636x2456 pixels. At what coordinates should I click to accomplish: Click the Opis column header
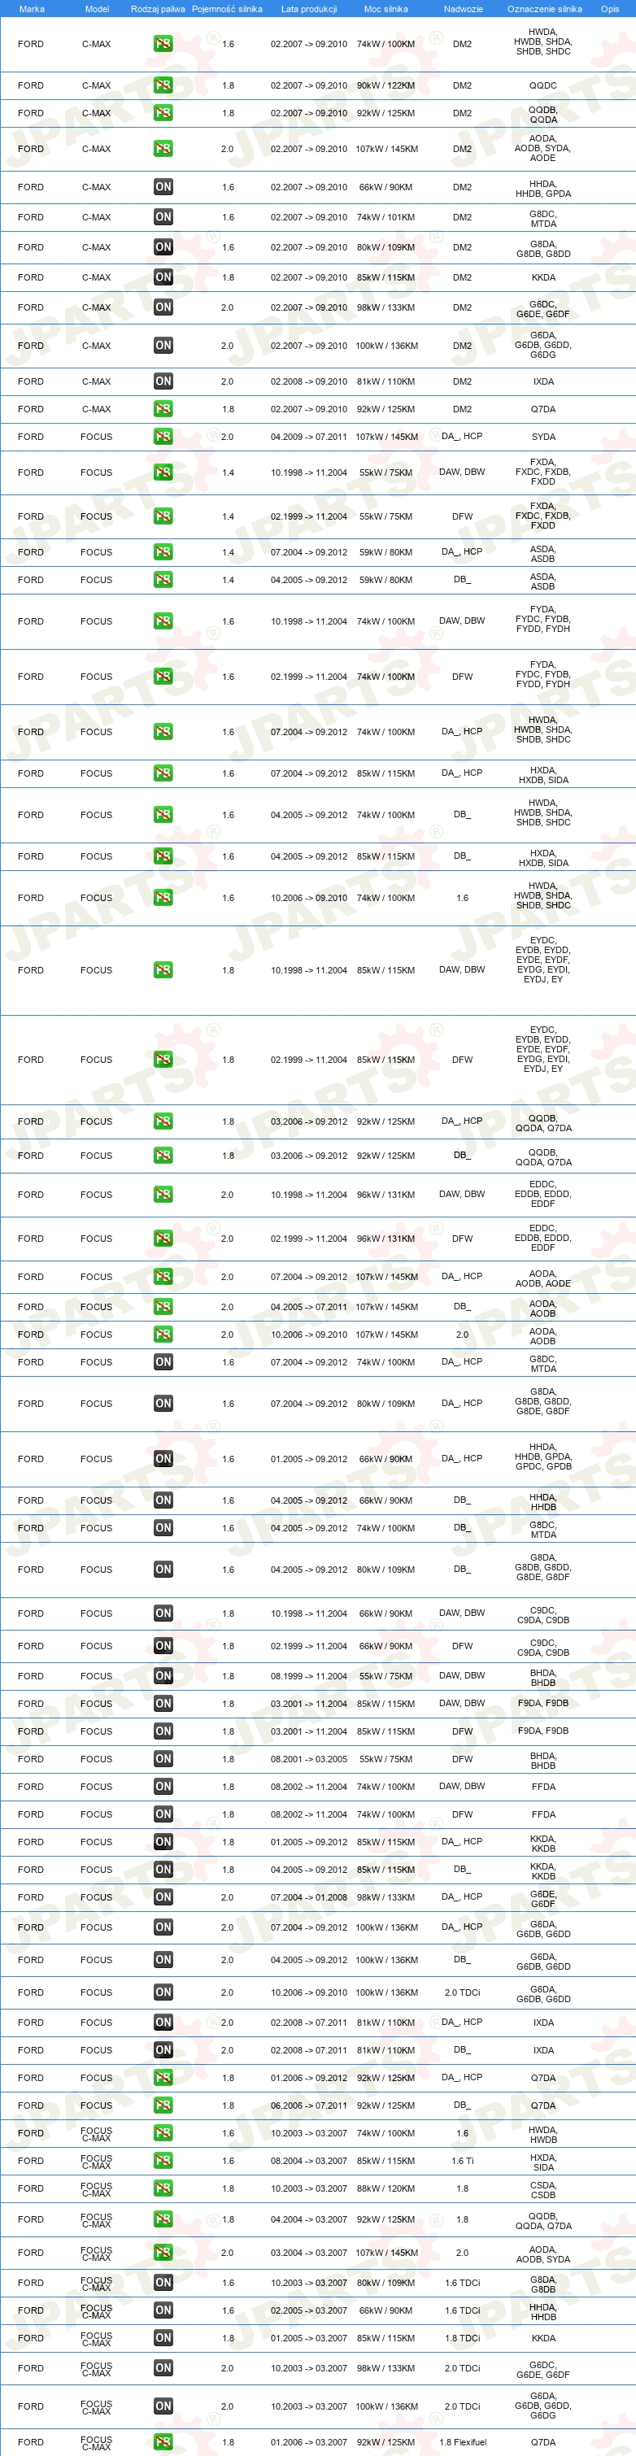pos(610,9)
